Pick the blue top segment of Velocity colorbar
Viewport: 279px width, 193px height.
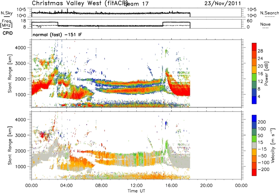tap(254, 118)
